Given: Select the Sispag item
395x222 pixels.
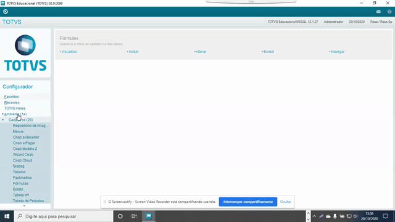Looking at the screenshot, I should (x=19, y=166).
